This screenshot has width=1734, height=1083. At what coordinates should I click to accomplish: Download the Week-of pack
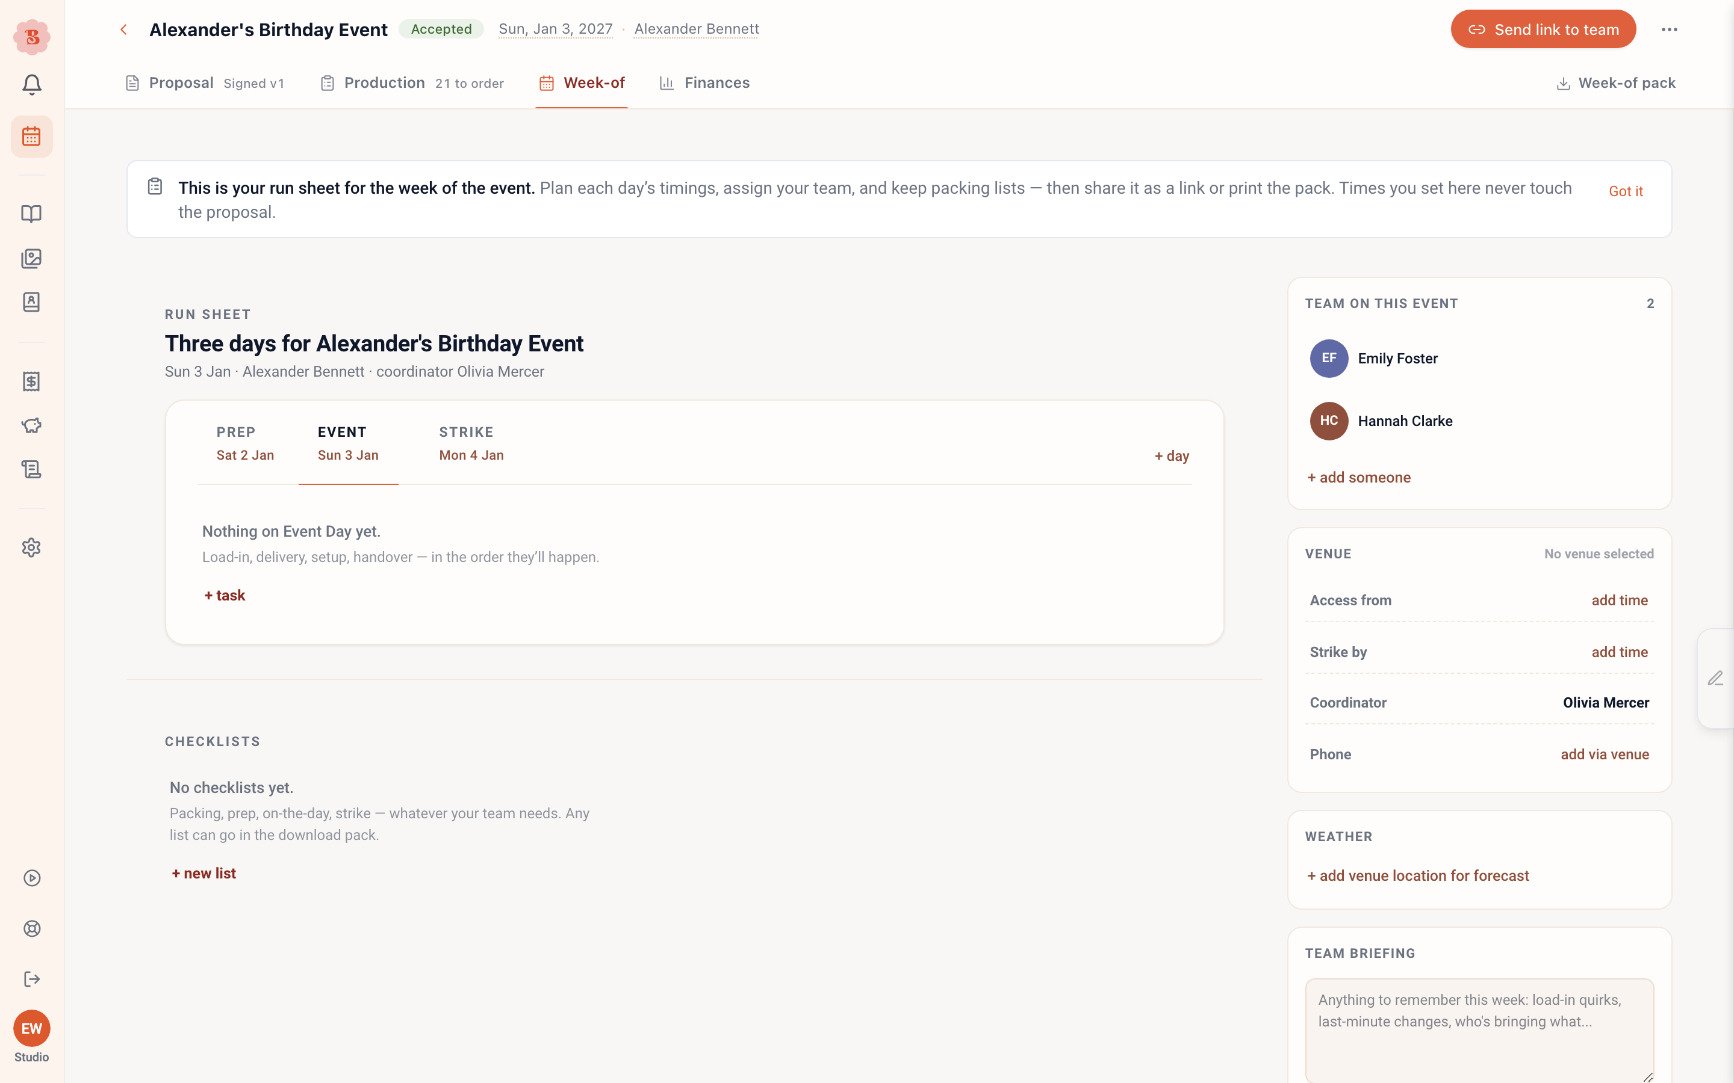(1617, 83)
